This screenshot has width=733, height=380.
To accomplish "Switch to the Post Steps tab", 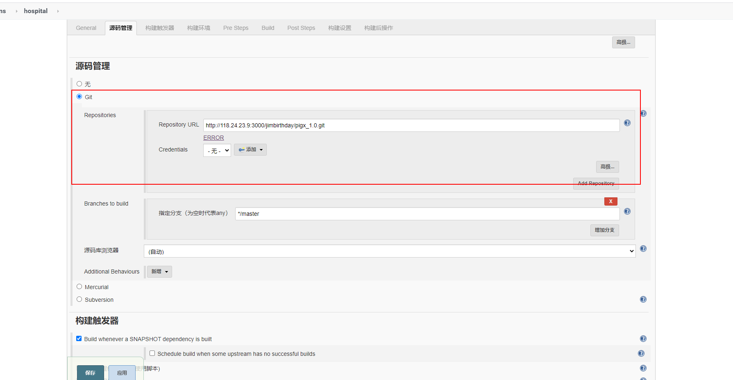I will [301, 28].
